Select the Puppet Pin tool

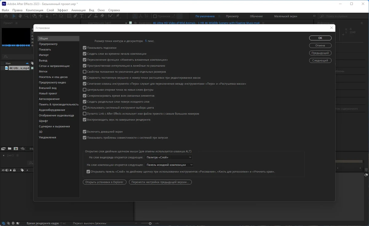(117, 16)
